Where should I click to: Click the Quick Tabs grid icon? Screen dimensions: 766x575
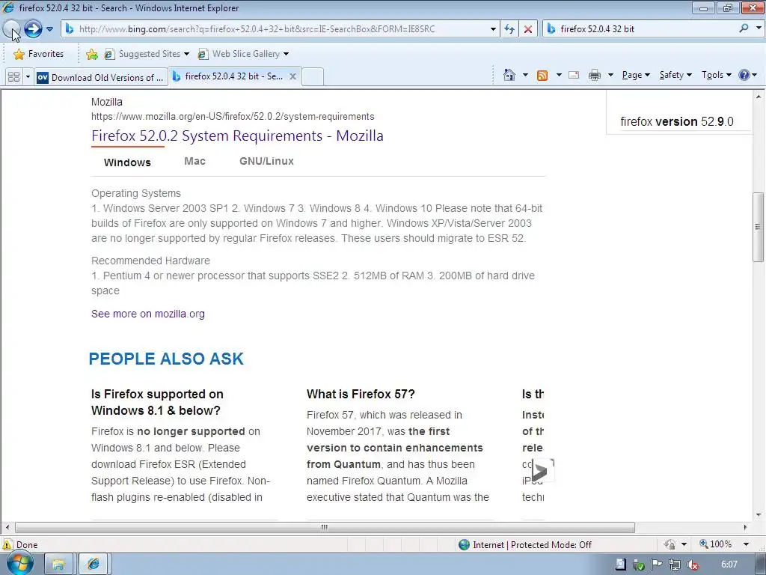[14, 77]
